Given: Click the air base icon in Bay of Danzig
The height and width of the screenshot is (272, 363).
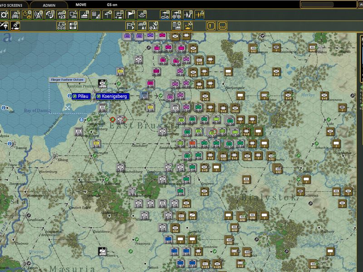Looking at the screenshot, I should click(68, 107).
